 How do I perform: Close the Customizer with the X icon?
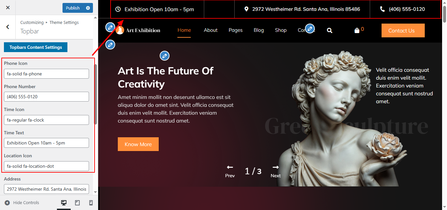click(x=8, y=8)
